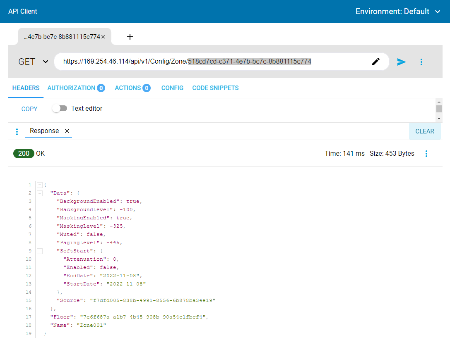Collapse the "SoftStart" JSON node
This screenshot has width=450, height=340.
(x=40, y=251)
